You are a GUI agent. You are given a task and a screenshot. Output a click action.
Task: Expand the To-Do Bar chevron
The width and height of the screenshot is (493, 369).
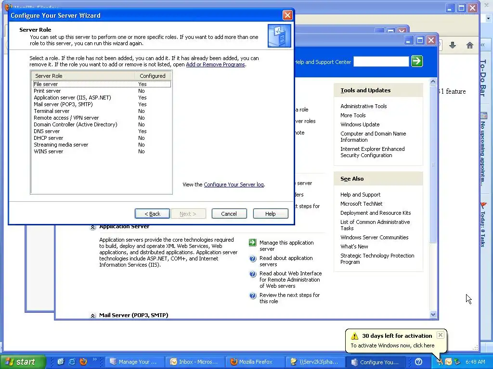482,45
